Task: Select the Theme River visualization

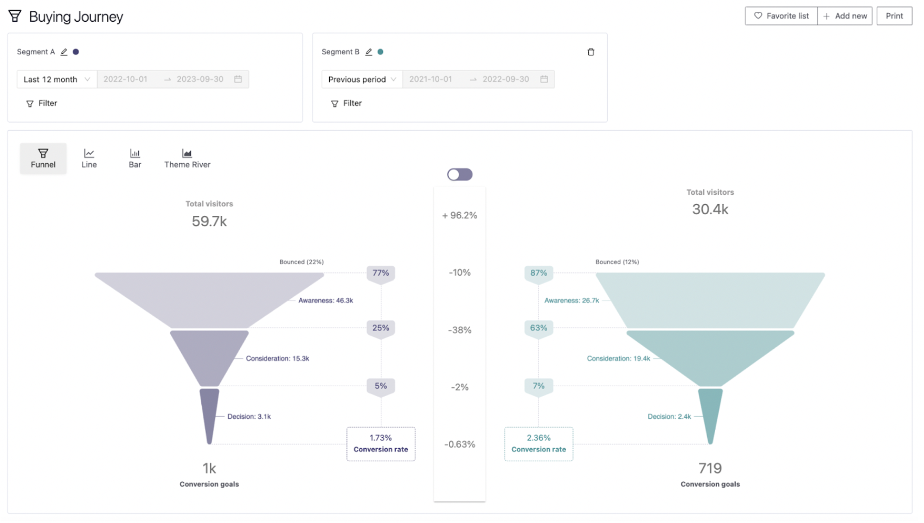Action: [187, 158]
